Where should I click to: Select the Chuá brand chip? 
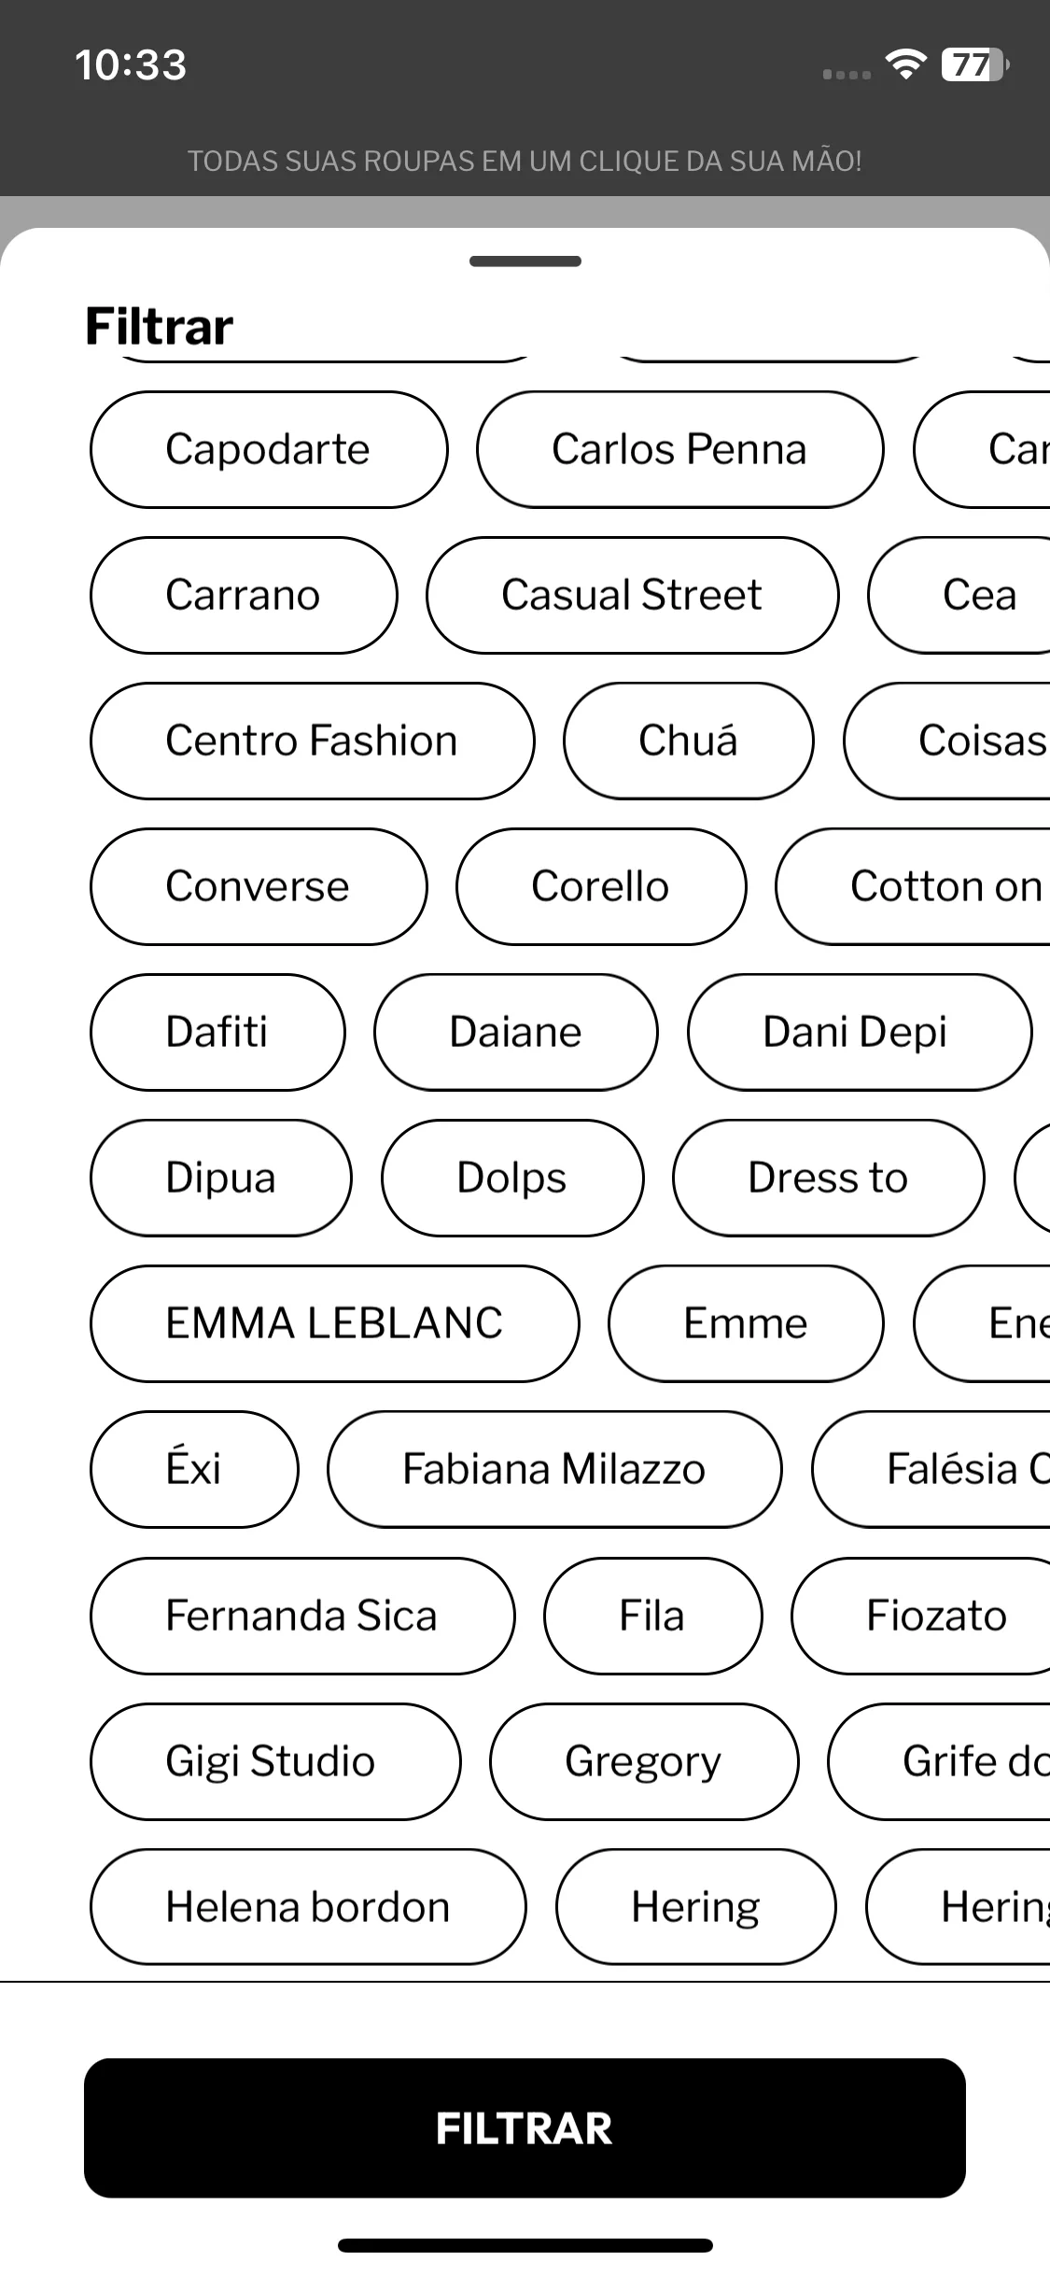click(x=688, y=741)
